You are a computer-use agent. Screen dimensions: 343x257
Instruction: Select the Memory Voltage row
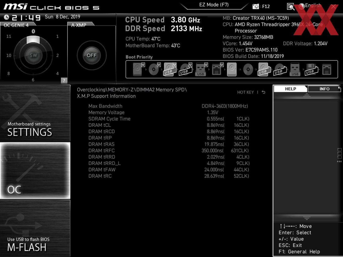[x=168, y=112]
